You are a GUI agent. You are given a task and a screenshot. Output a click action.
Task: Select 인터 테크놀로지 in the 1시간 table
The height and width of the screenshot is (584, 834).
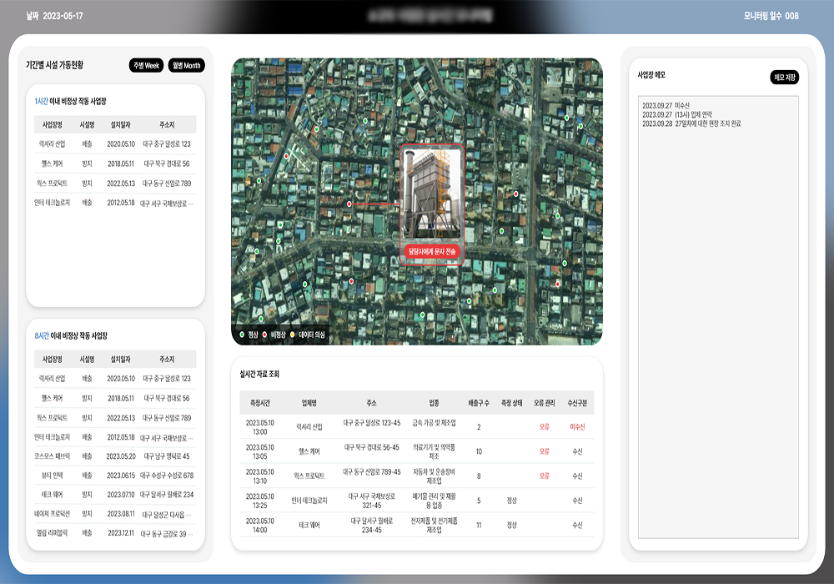point(53,202)
